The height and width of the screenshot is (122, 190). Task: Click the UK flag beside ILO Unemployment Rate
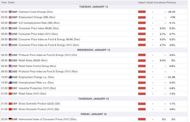pos(10,23)
